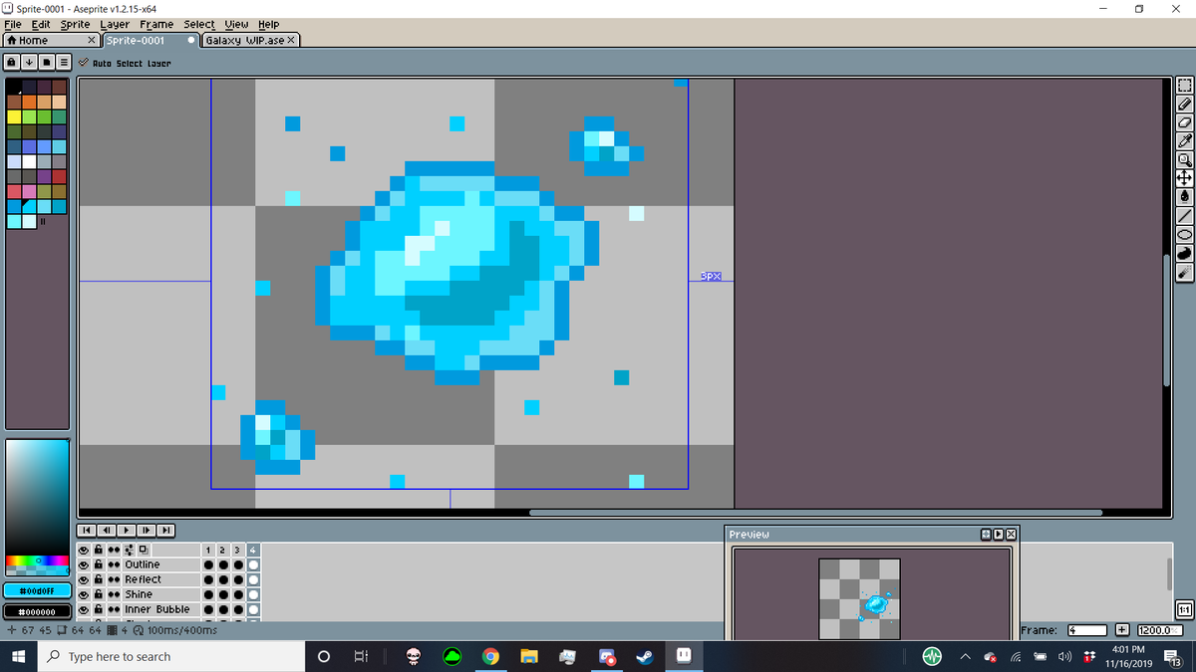Select the Eraser tool
This screenshot has width=1196, height=672.
coord(1185,121)
